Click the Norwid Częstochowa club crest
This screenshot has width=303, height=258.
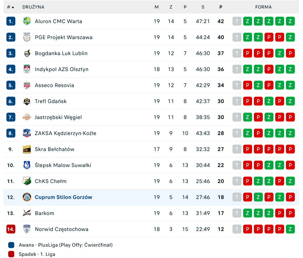(27, 229)
